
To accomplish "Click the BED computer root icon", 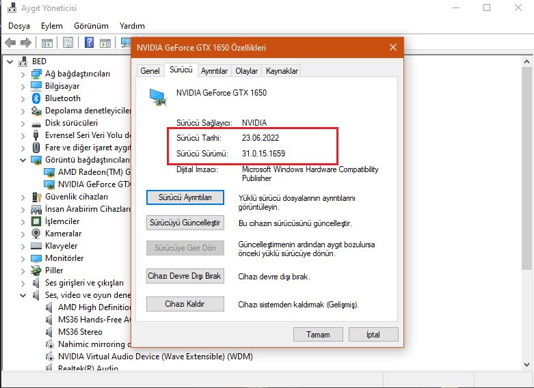I will [x=23, y=61].
